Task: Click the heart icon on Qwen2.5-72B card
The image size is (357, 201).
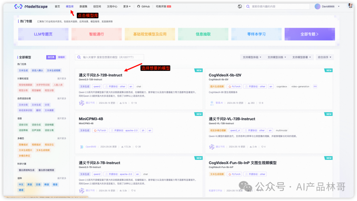Action: [x=132, y=103]
